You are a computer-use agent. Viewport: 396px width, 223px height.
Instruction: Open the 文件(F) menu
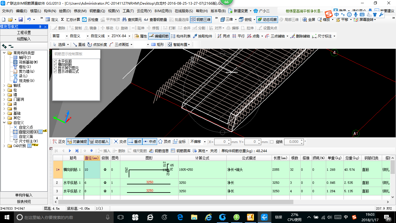point(8,11)
